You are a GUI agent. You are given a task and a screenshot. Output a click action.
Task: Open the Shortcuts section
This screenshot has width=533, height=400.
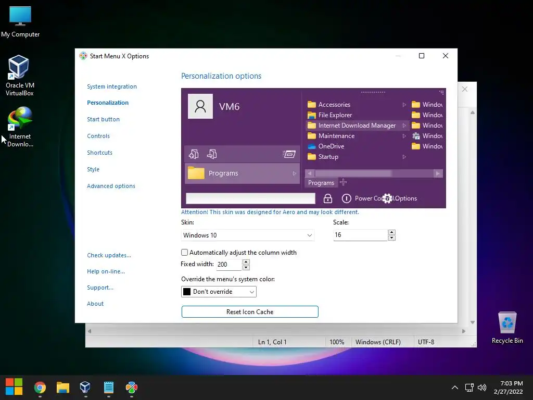pos(99,153)
